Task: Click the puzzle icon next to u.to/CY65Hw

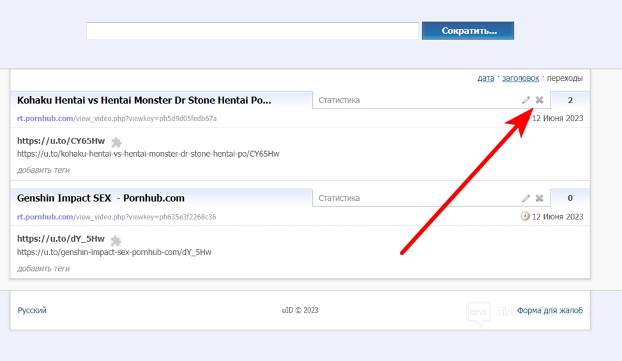Action: click(116, 142)
